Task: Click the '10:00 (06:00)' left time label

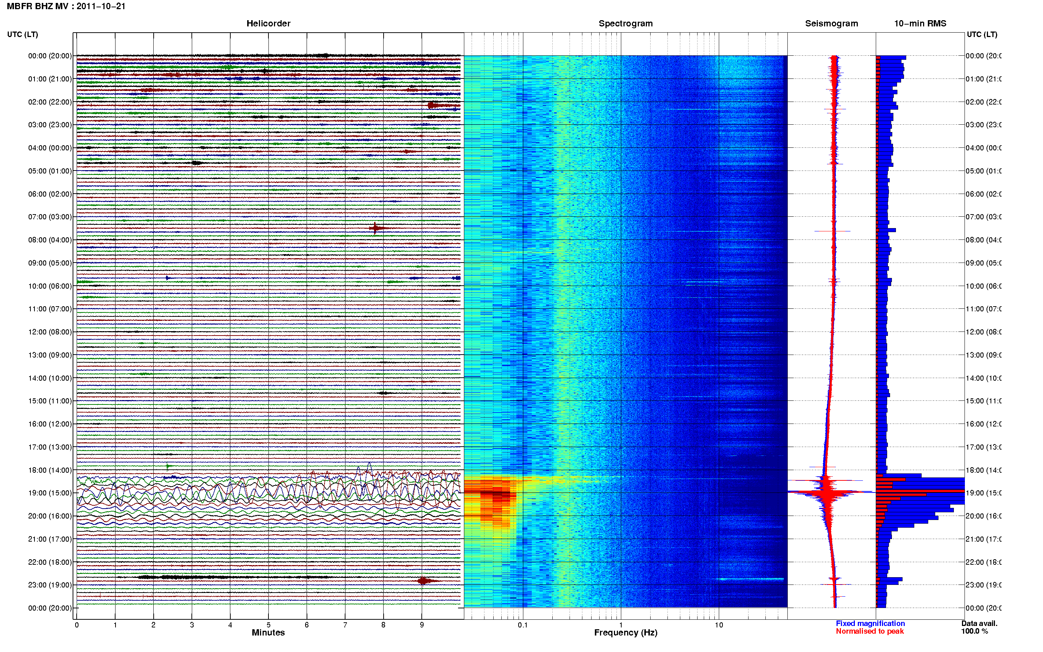Action: pos(50,286)
